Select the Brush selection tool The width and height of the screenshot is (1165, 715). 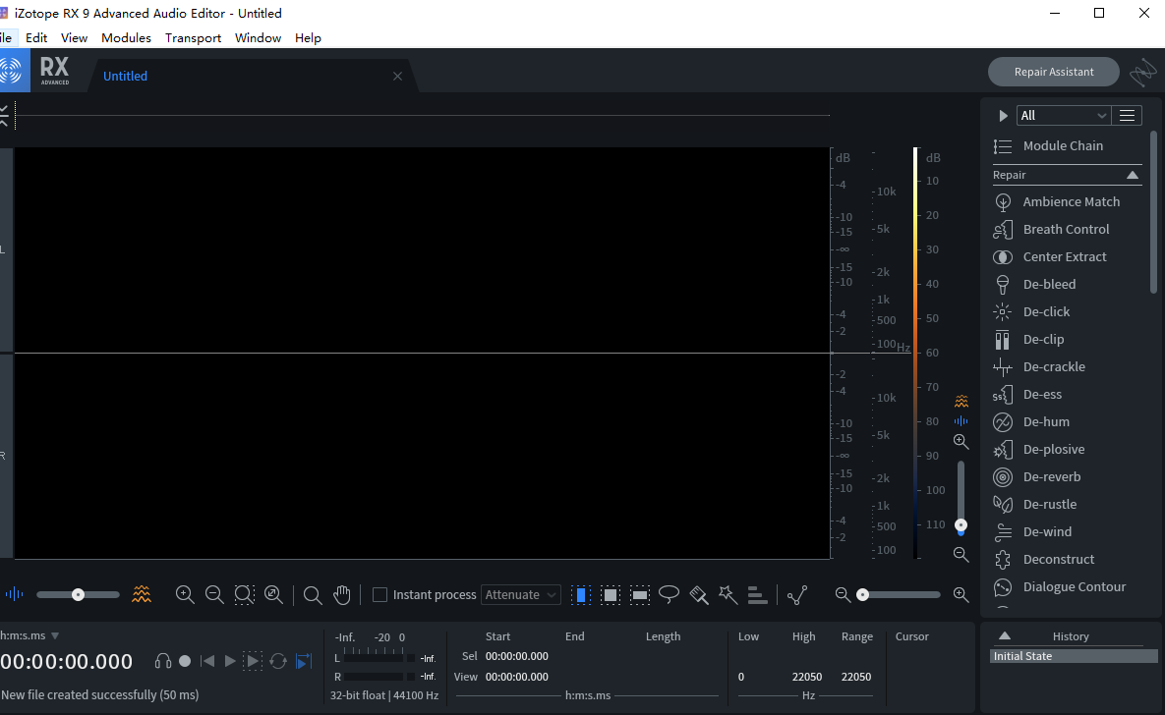pyautogui.click(x=698, y=595)
